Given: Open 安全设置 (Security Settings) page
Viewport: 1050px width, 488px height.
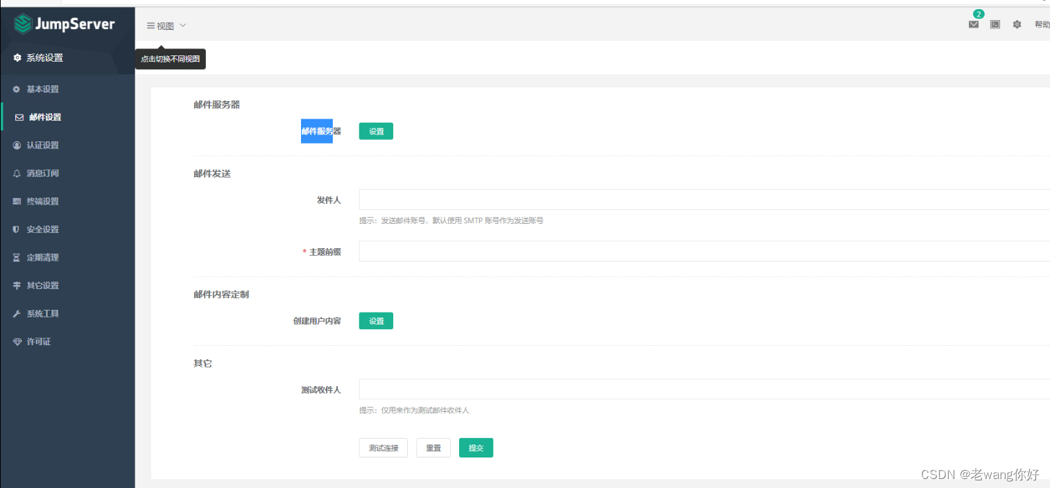Looking at the screenshot, I should (42, 229).
